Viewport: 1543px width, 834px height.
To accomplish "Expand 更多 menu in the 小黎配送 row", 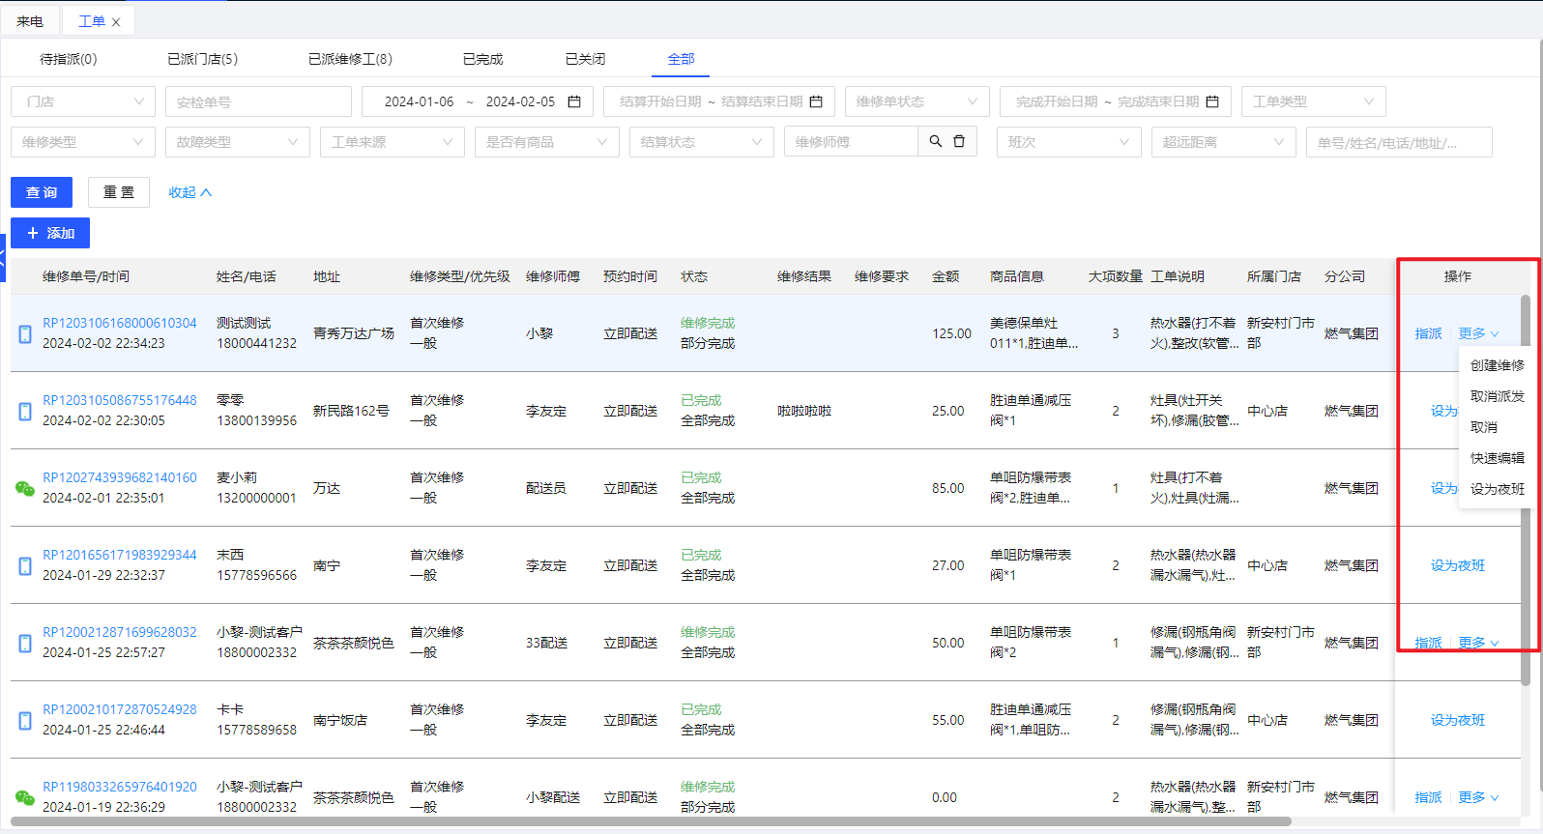I will [x=1478, y=797].
